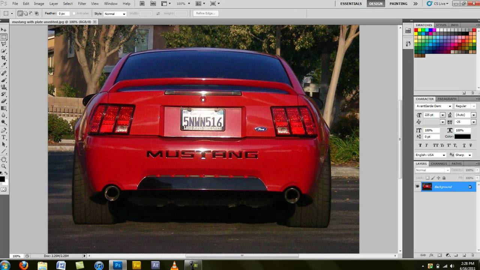
Task: Open the Filter menu
Action: (x=82, y=3)
